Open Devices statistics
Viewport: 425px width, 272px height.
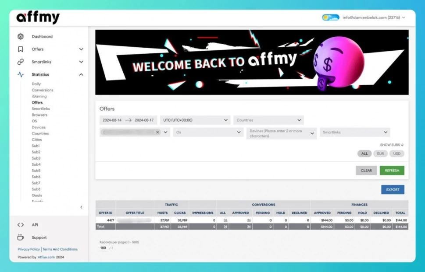39,127
